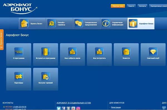The image size is (167, 110).
Task: Open the Новости newspaper icon tile
Action: pos(126,52)
